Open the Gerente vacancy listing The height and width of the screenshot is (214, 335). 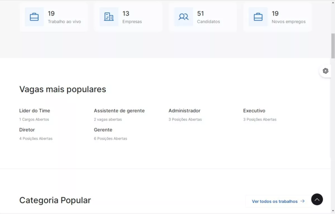coord(103,130)
